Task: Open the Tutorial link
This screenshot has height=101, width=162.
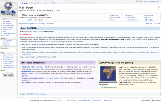Action: (35, 24)
